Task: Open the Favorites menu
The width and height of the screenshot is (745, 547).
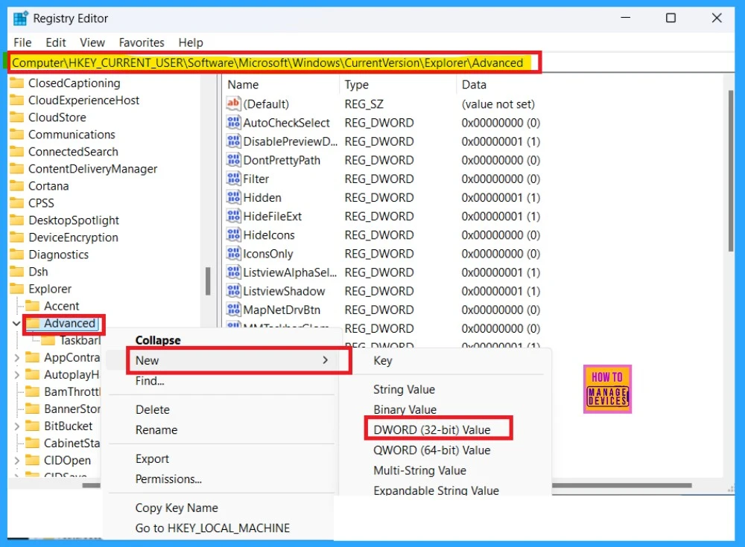Action: (x=142, y=42)
